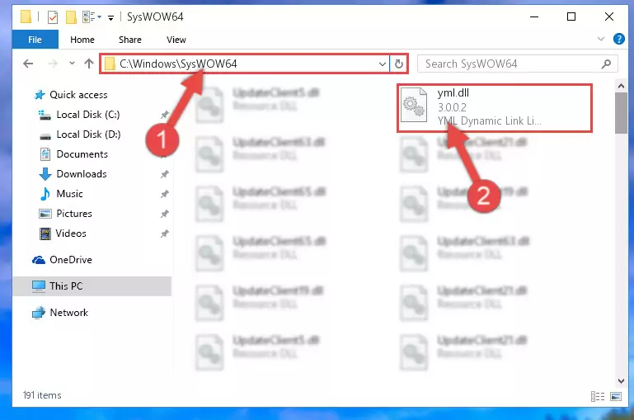Maximize the SysWOW64 window
The height and width of the screenshot is (420, 634).
[571, 17]
